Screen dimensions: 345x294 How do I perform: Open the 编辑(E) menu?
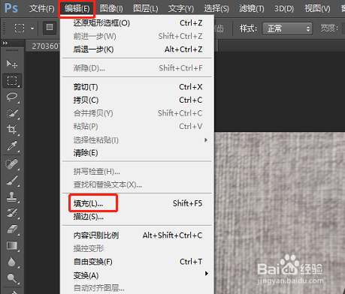pyautogui.click(x=77, y=9)
